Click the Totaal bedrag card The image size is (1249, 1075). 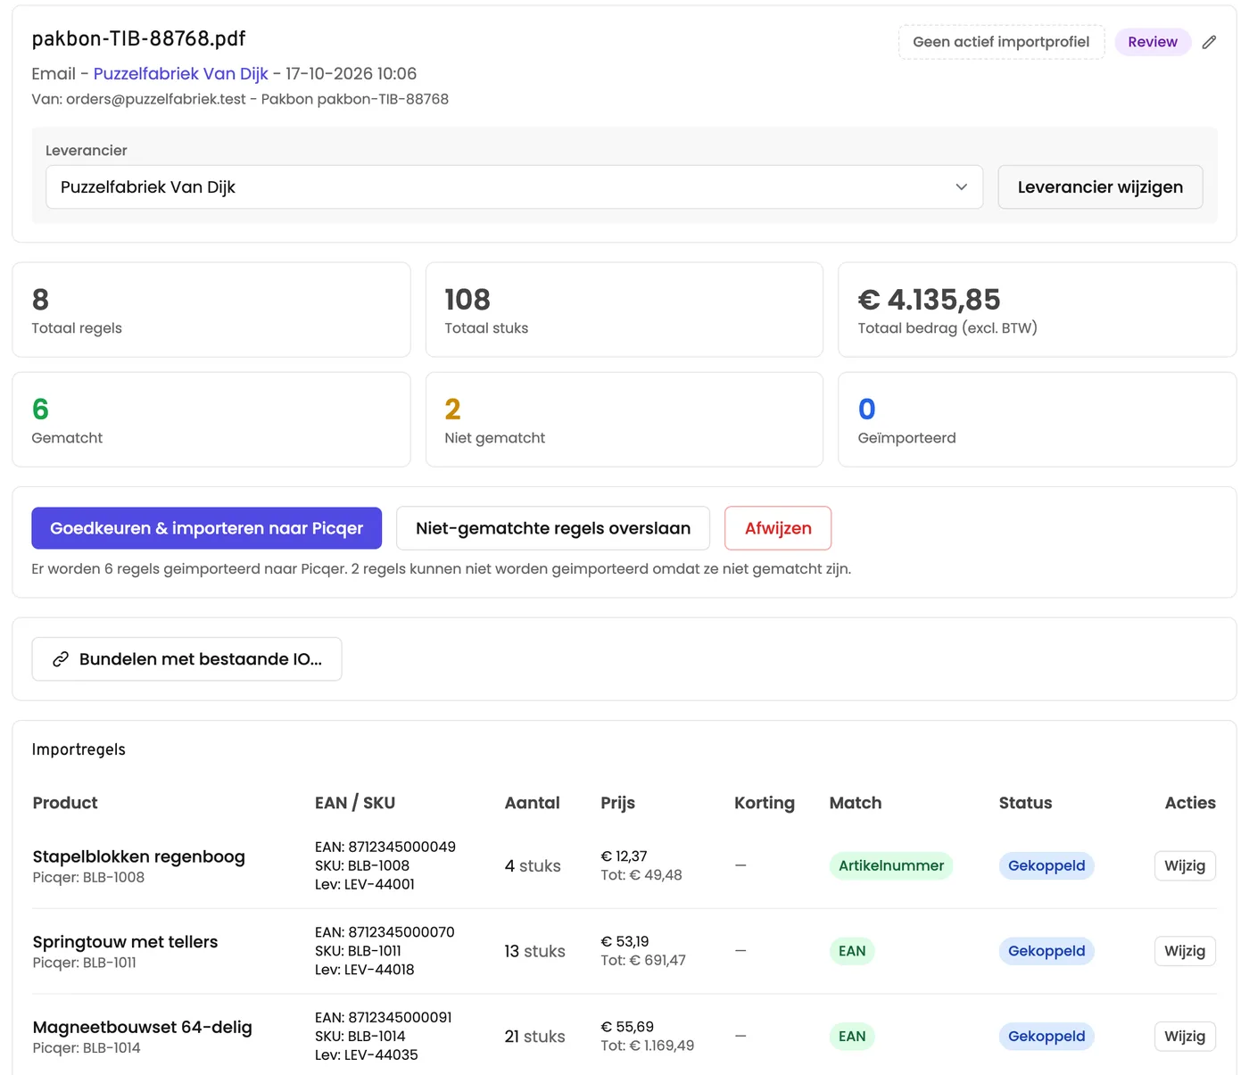click(1037, 310)
